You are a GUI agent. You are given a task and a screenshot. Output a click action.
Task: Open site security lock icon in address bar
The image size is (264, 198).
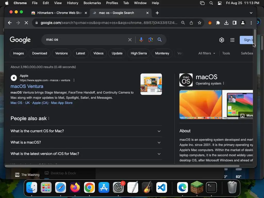(x=37, y=23)
